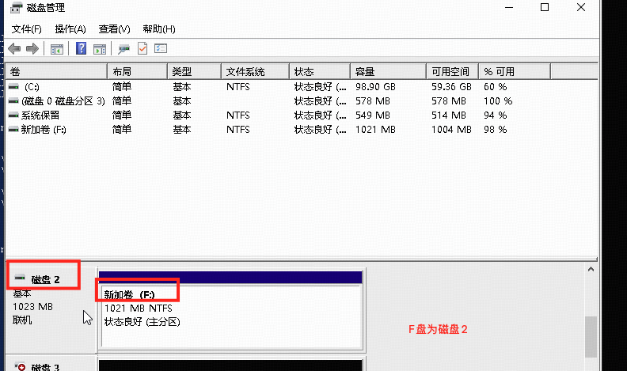
Task: Click the 59.36 GB free space cell
Action: click(x=451, y=87)
